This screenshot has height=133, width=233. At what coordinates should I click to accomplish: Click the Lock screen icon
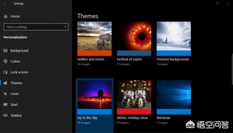[x=5, y=72]
